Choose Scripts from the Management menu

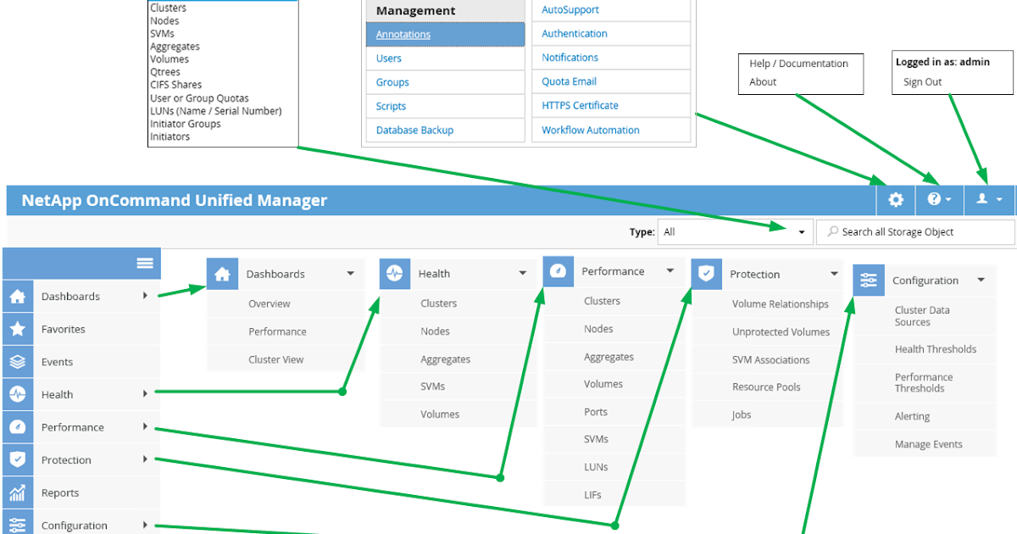pyautogui.click(x=390, y=106)
